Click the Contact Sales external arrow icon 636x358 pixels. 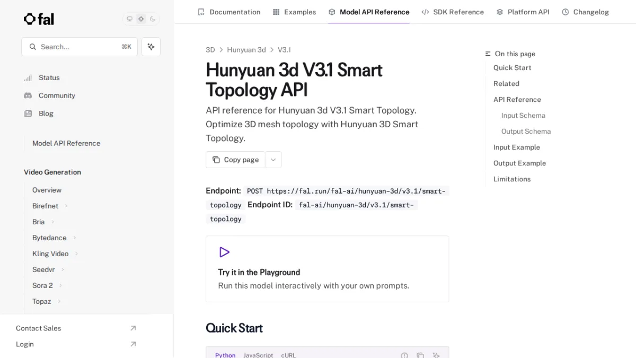point(133,328)
